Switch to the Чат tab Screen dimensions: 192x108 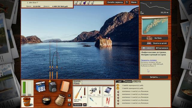point(120,82)
